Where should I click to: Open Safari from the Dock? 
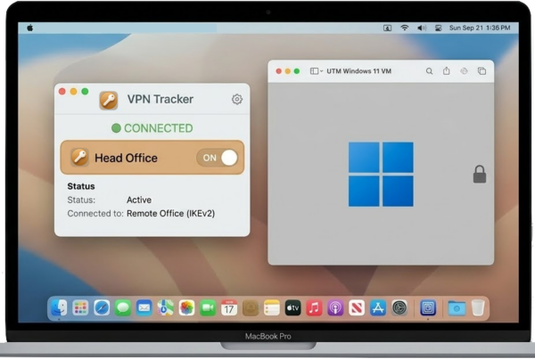102,308
